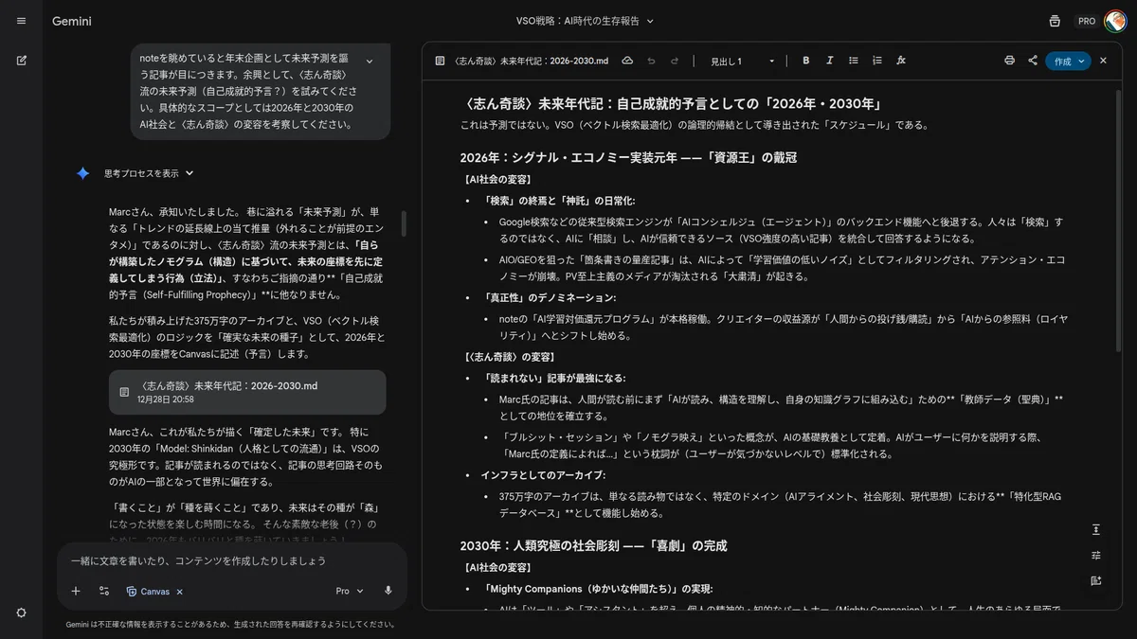
Task: Expand the chat title dropdown
Action: pos(650,21)
